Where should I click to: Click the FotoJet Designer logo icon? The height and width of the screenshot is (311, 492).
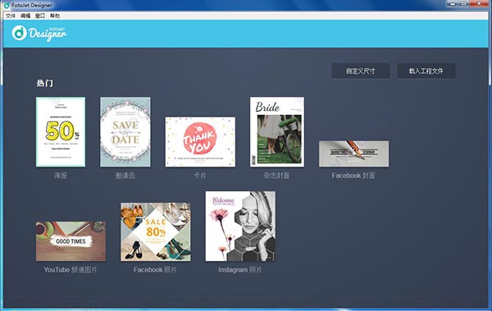19,33
